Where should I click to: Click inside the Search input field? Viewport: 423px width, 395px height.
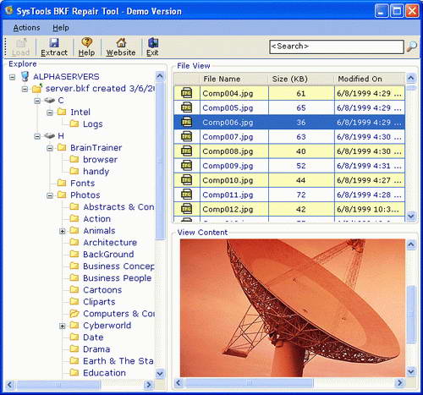(337, 47)
